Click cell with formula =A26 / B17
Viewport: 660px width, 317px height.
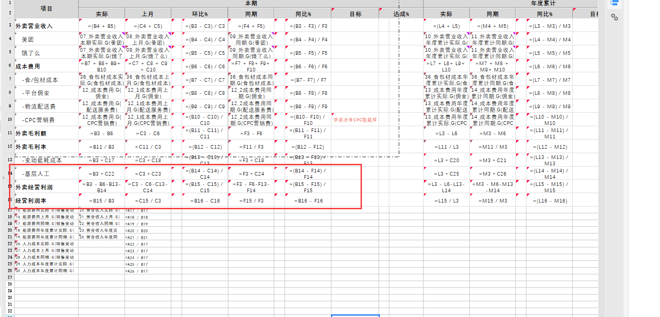click(148, 271)
